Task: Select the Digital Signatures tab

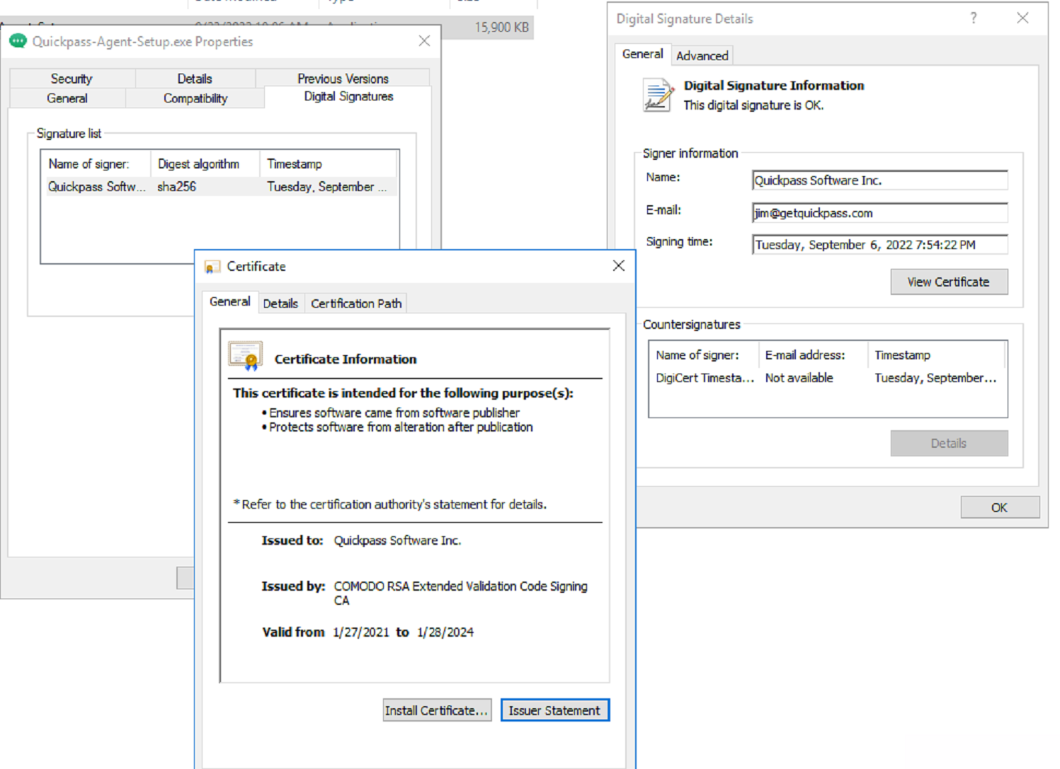Action: [348, 96]
